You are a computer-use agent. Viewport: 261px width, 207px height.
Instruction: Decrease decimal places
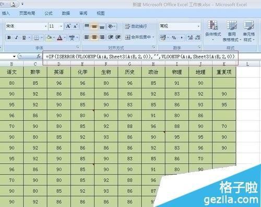click(x=197, y=38)
